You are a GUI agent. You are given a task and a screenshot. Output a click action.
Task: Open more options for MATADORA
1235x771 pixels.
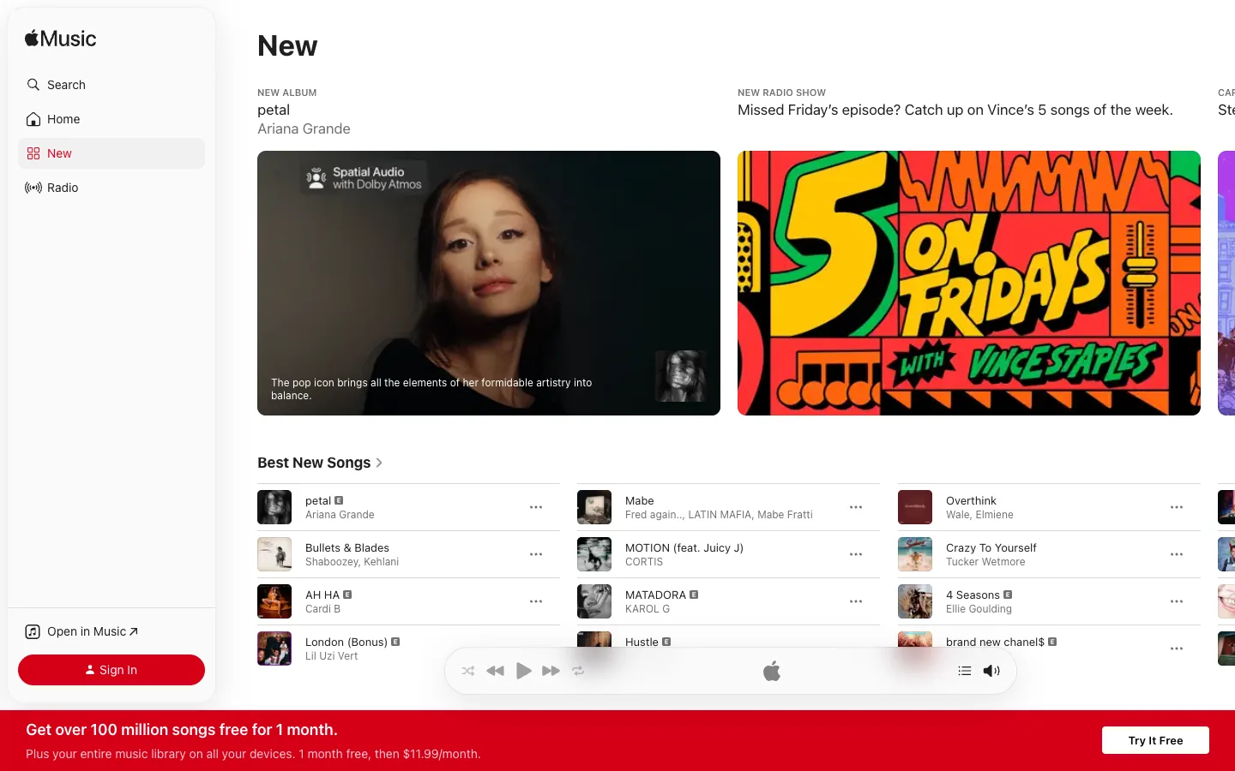tap(856, 601)
